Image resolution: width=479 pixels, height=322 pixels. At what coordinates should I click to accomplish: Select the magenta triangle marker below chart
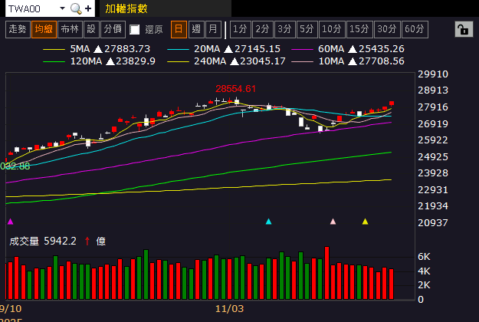click(11, 222)
